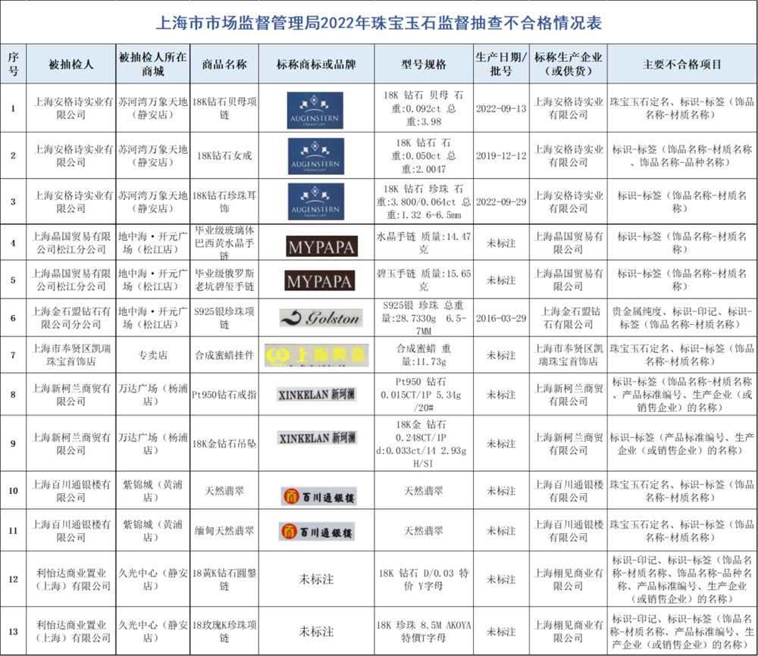The height and width of the screenshot is (656, 758).
Task: Click the spec cell 碧玉手链 质量:15.65克
Action: point(424,280)
